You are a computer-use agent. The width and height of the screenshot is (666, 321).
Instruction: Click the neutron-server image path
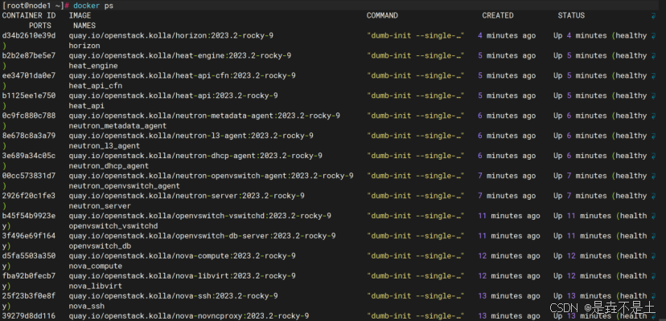[x=187, y=196]
